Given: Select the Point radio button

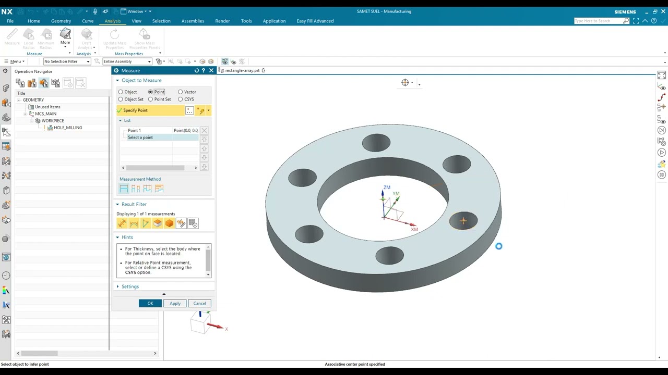Looking at the screenshot, I should (150, 92).
